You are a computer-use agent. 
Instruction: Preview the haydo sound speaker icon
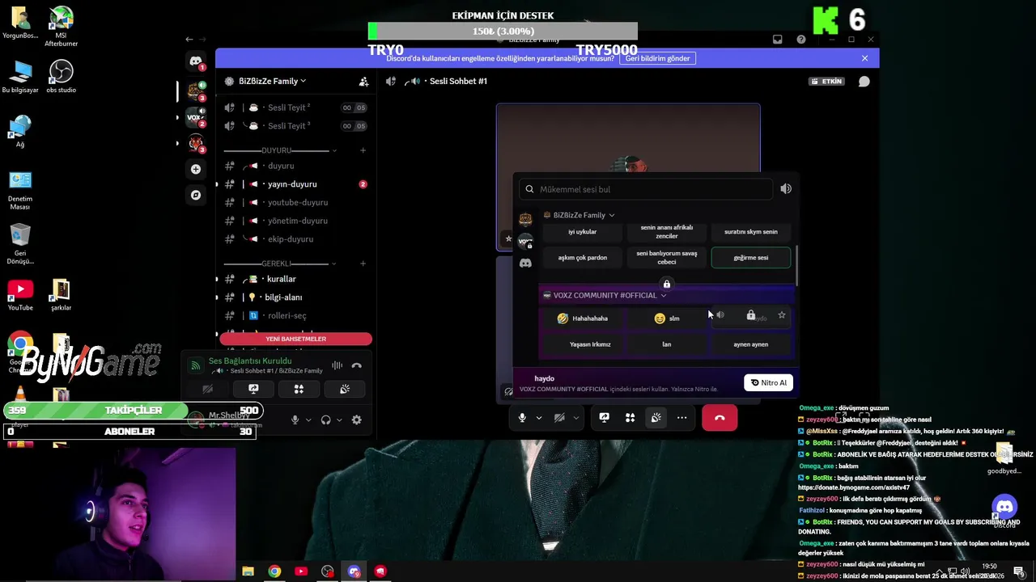720,315
